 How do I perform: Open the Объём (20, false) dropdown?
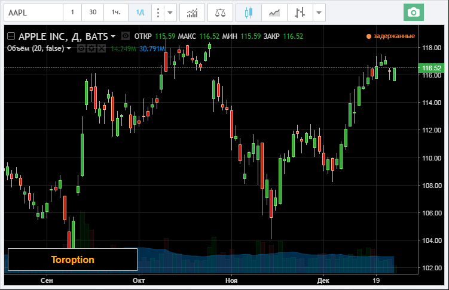(69, 48)
